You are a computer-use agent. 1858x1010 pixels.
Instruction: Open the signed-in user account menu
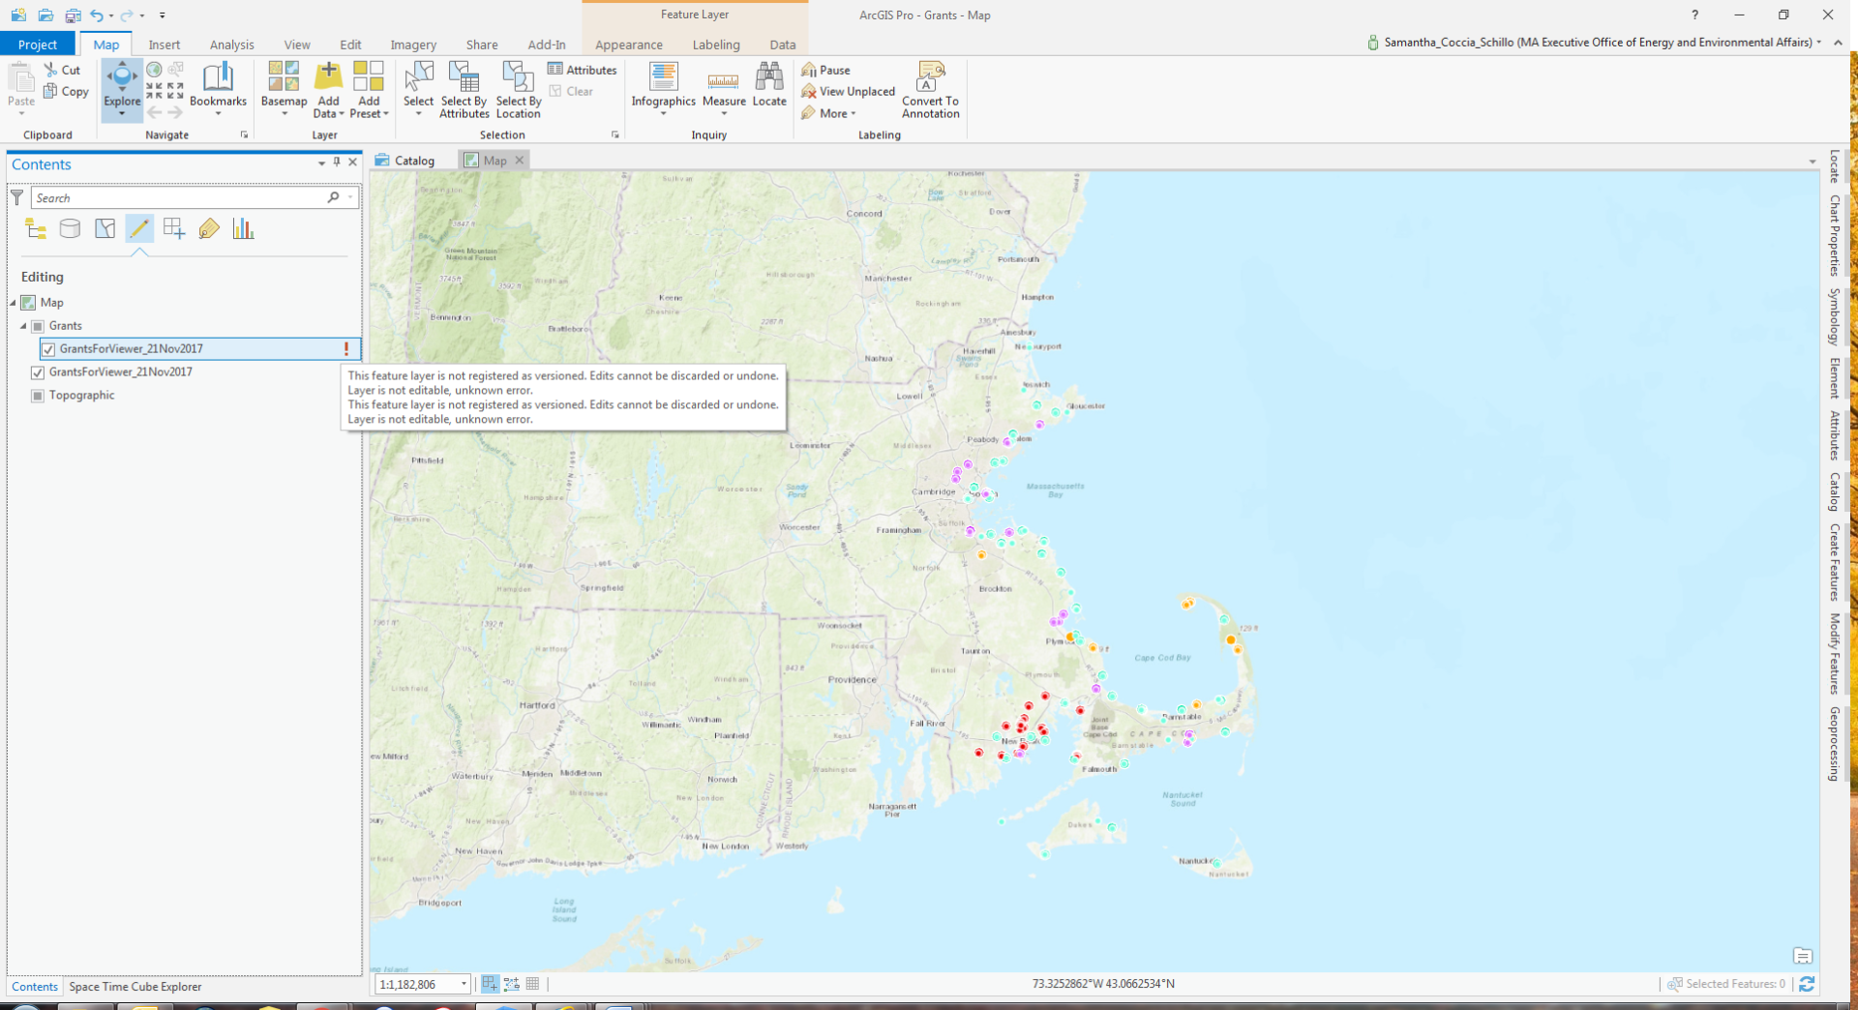pyautogui.click(x=1595, y=43)
